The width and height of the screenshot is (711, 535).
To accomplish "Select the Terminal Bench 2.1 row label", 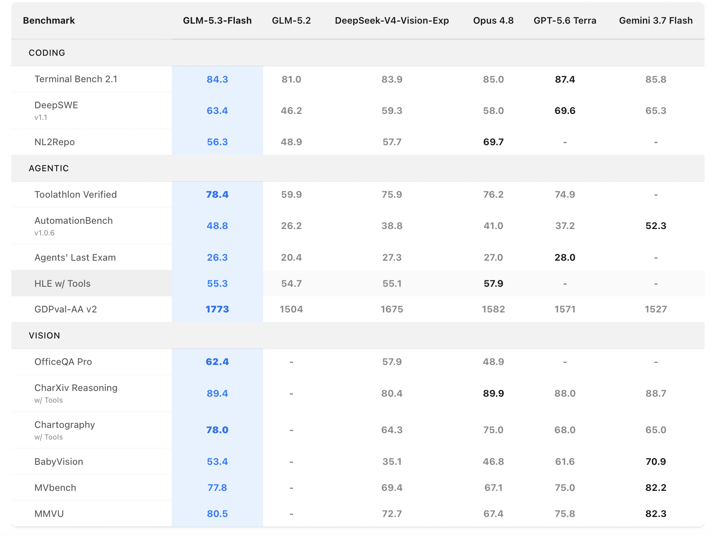I will (x=76, y=79).
